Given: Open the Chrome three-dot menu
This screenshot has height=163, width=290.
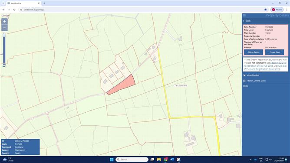Looking at the screenshot, I should 287,10.
